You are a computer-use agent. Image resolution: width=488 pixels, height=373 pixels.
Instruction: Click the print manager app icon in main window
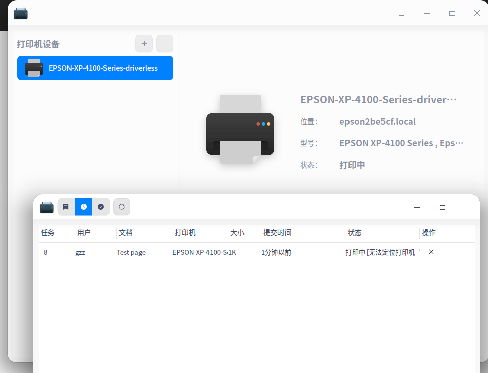(21, 13)
